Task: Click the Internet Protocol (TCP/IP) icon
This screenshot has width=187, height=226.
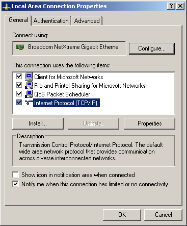Action: (29, 103)
